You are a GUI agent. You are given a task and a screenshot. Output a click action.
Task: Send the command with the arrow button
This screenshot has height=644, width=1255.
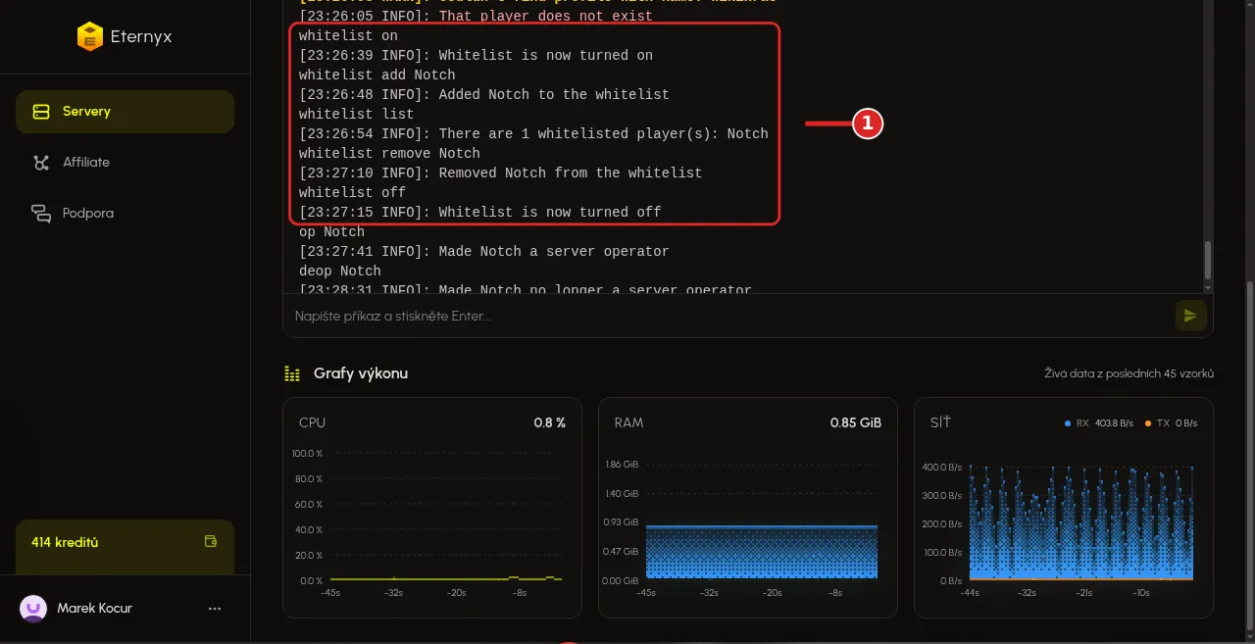click(1190, 316)
